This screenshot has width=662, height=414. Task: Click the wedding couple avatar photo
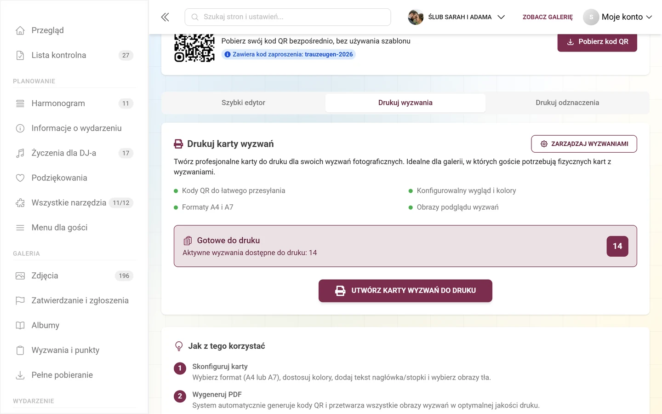tap(416, 17)
